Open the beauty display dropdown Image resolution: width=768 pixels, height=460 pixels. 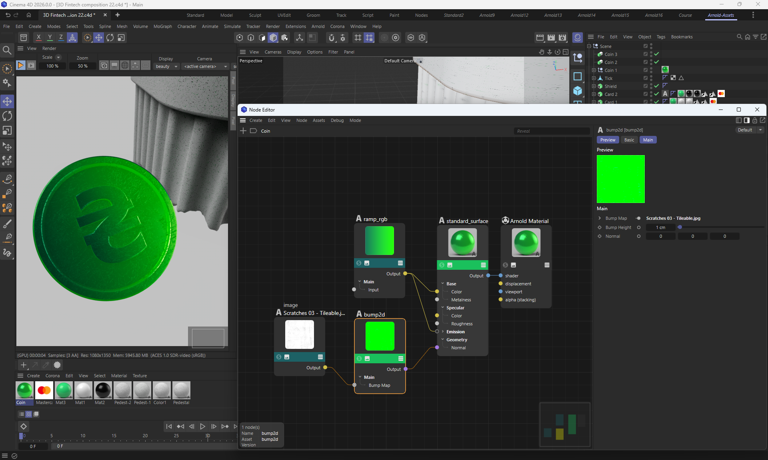click(x=166, y=66)
